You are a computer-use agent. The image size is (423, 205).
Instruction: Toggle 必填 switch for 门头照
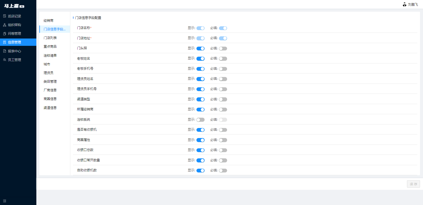click(223, 49)
